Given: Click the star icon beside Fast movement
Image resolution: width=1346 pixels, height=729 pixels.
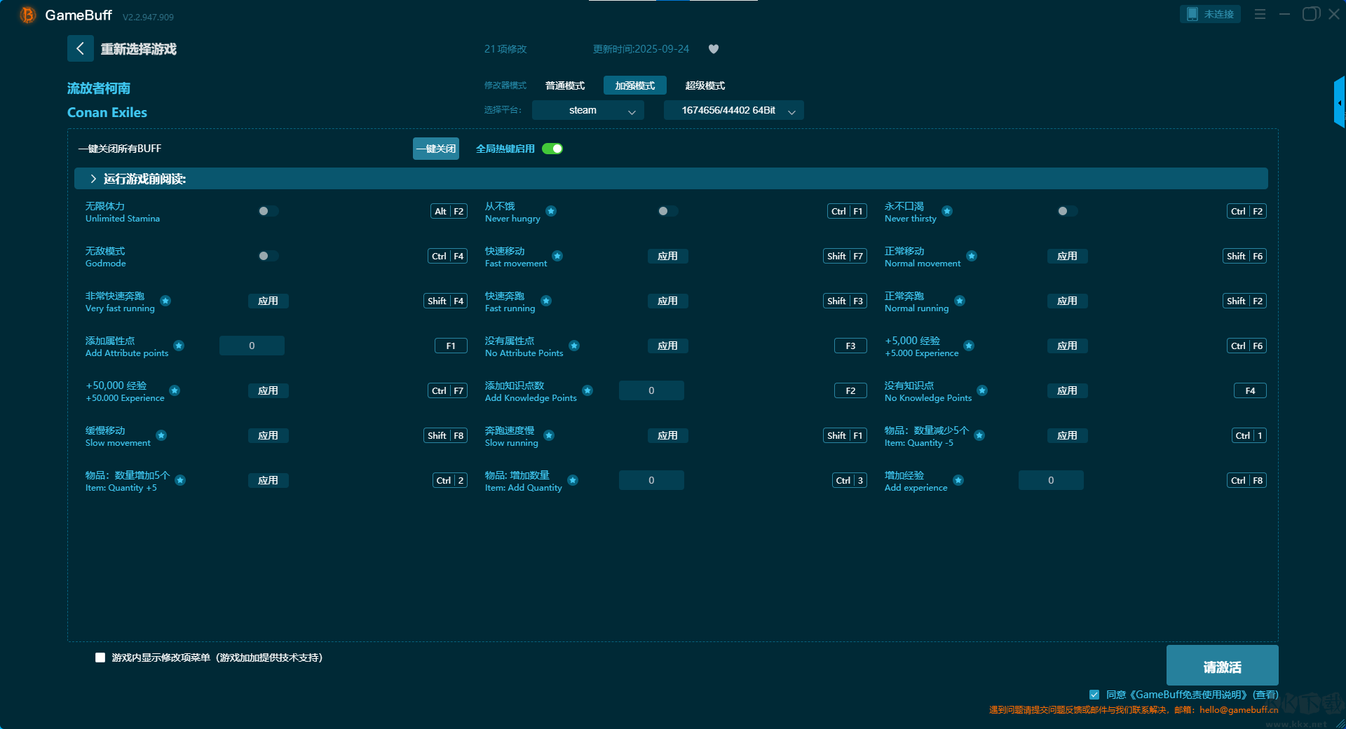Looking at the screenshot, I should pos(557,256).
